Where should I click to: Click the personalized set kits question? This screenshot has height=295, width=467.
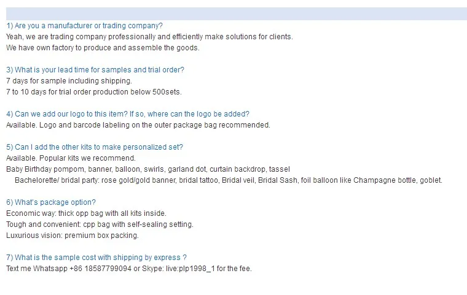tap(94, 147)
